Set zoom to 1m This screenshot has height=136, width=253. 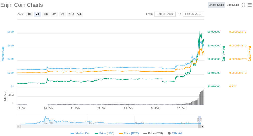click(46, 14)
